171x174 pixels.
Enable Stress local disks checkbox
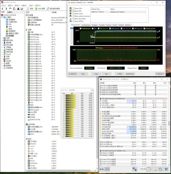click(x=73, y=19)
